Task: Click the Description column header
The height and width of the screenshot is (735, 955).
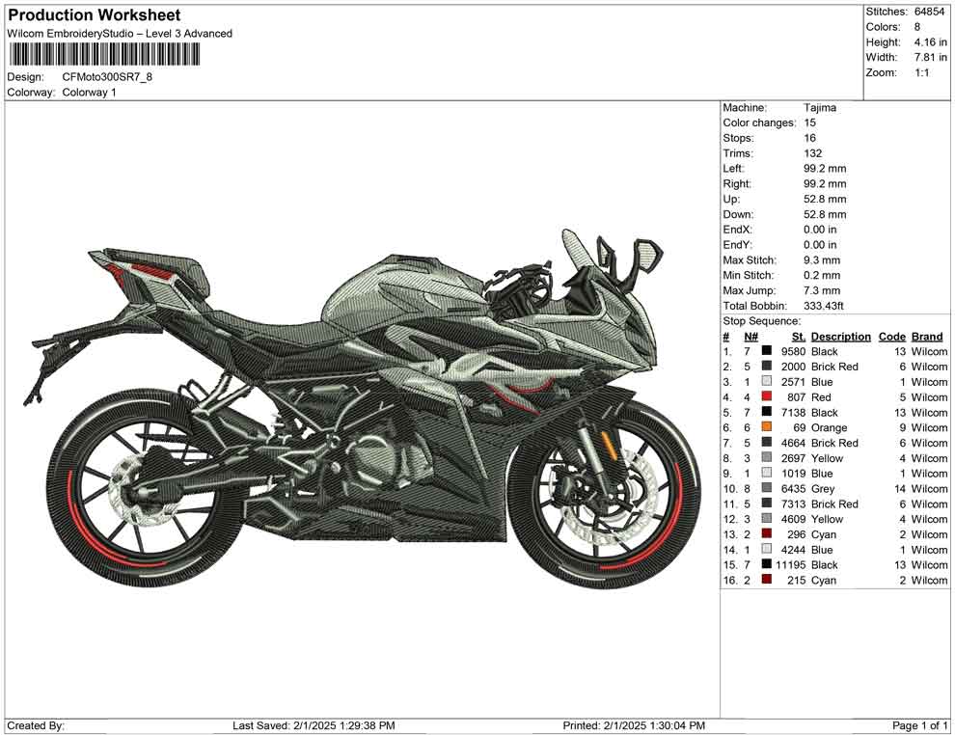Action: pos(840,336)
